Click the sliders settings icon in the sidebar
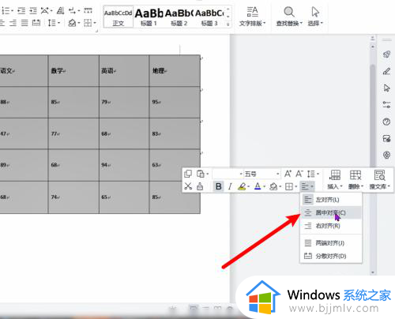The image size is (395, 319). pyautogui.click(x=386, y=105)
